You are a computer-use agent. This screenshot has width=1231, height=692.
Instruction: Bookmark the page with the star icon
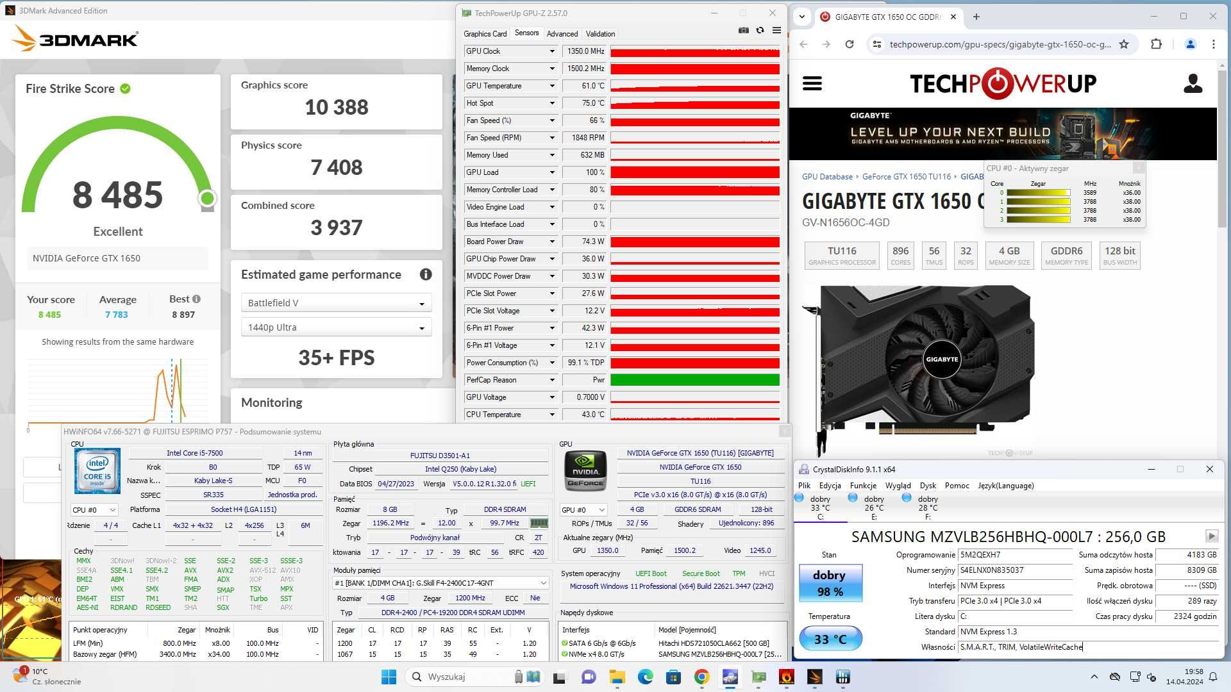(1123, 44)
